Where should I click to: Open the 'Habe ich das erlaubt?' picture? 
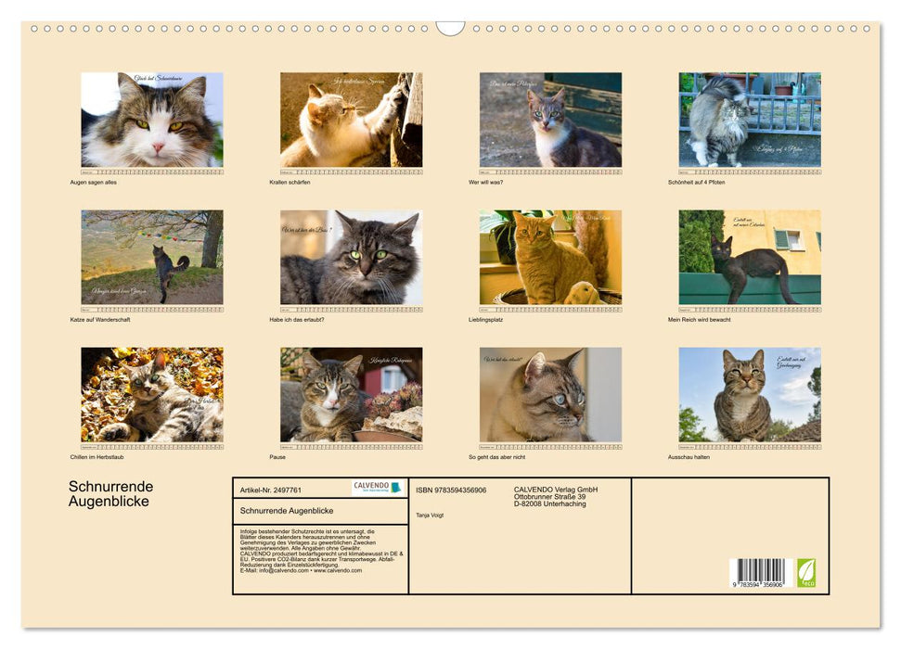351,257
